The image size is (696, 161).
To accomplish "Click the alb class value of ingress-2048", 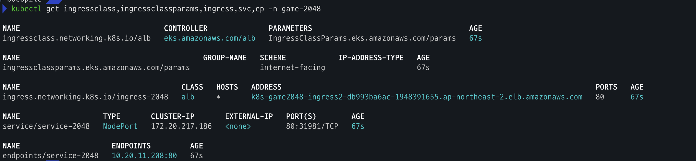I will click(188, 97).
